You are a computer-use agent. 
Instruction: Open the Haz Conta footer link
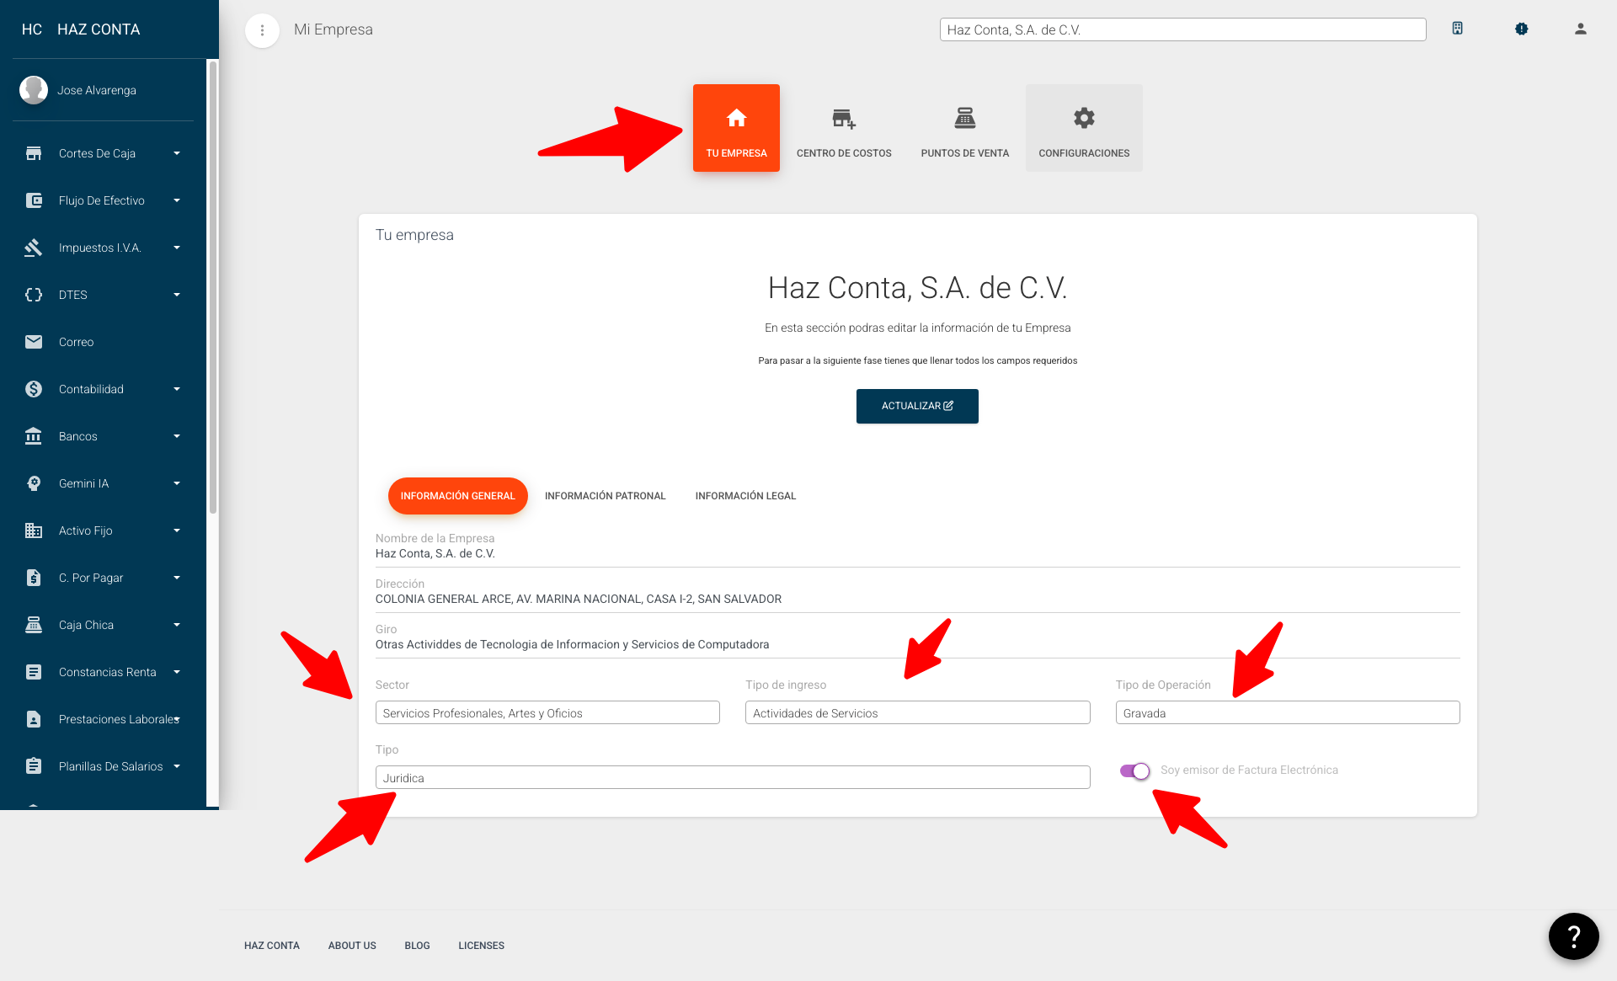pyautogui.click(x=272, y=946)
